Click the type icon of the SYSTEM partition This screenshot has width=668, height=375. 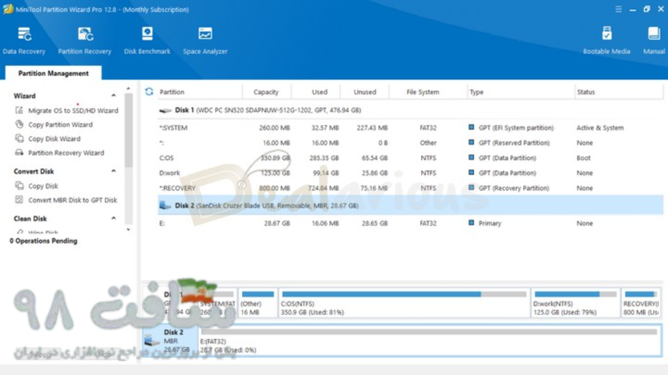471,127
